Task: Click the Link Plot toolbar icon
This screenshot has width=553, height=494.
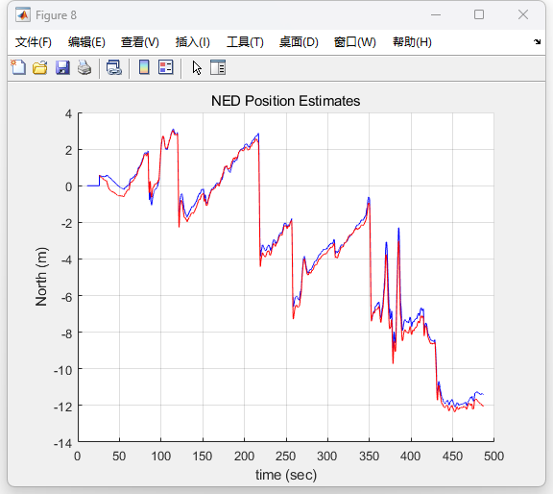Action: tap(114, 67)
